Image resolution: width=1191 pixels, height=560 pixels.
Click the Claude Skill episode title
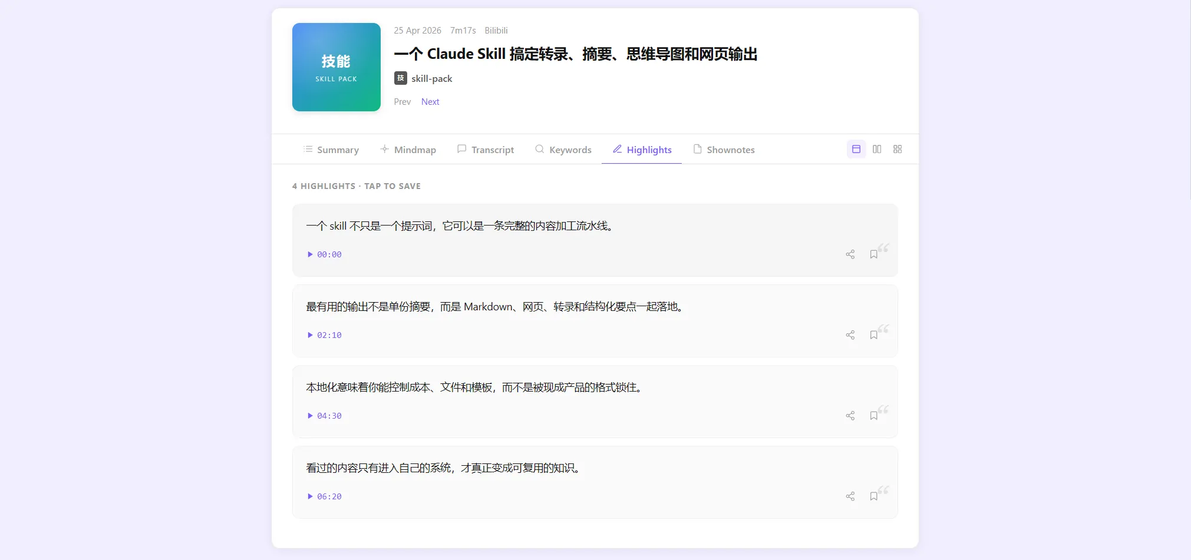click(576, 54)
